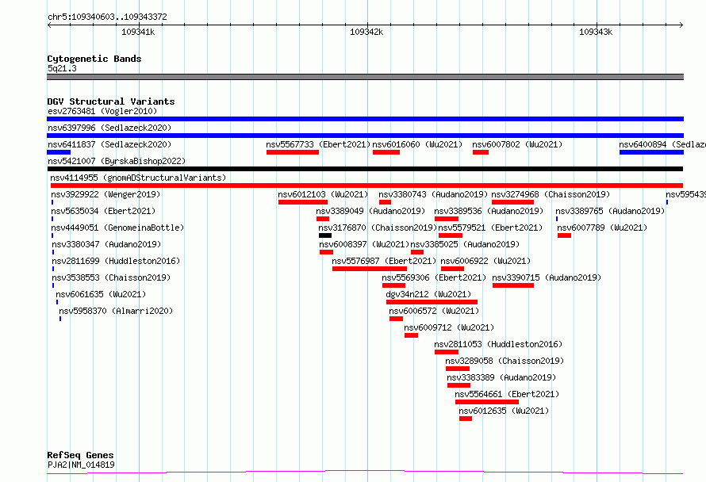This screenshot has height=482, width=706.
Task: Open dgv34n212 (Wu2021) variant
Action: tap(428, 294)
